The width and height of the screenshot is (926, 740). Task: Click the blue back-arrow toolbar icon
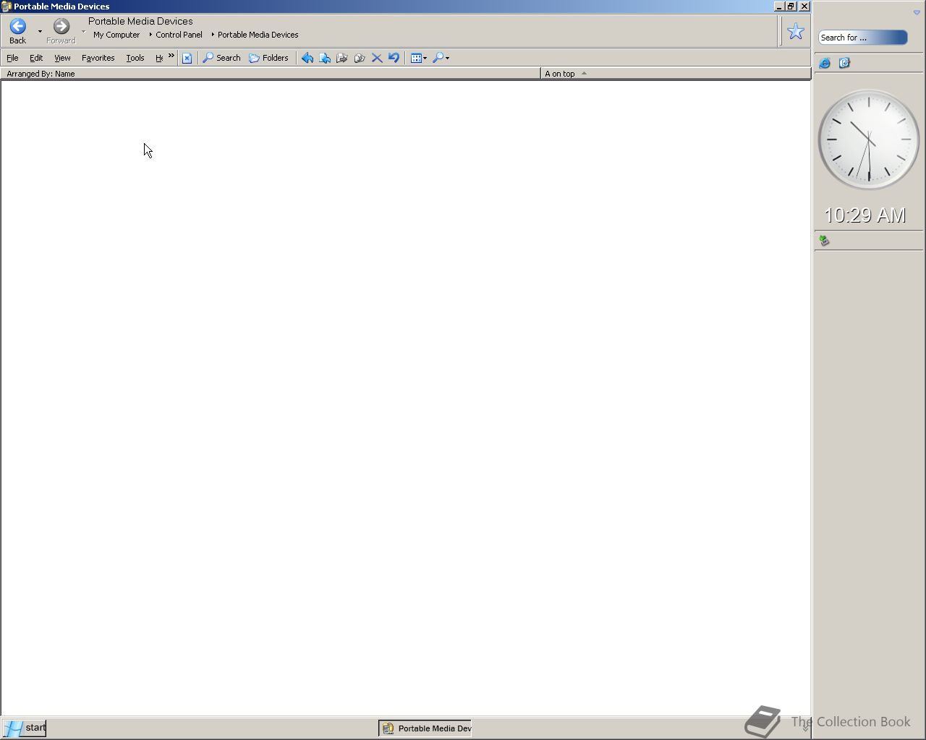tap(307, 58)
